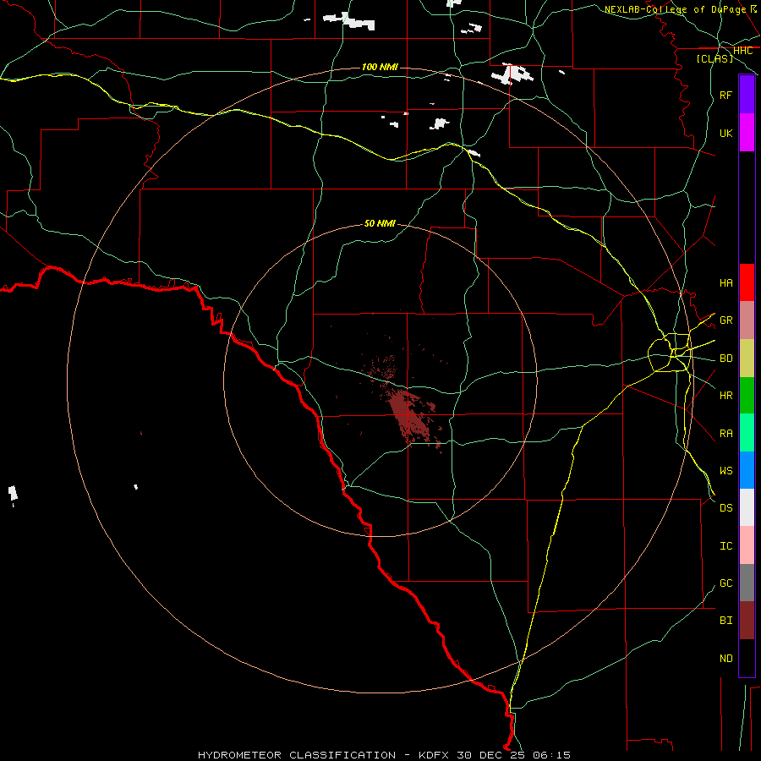Click the DS white legend swatch
The image size is (761, 761).
click(747, 507)
